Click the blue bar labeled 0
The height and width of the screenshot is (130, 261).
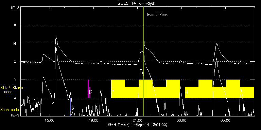70,107
